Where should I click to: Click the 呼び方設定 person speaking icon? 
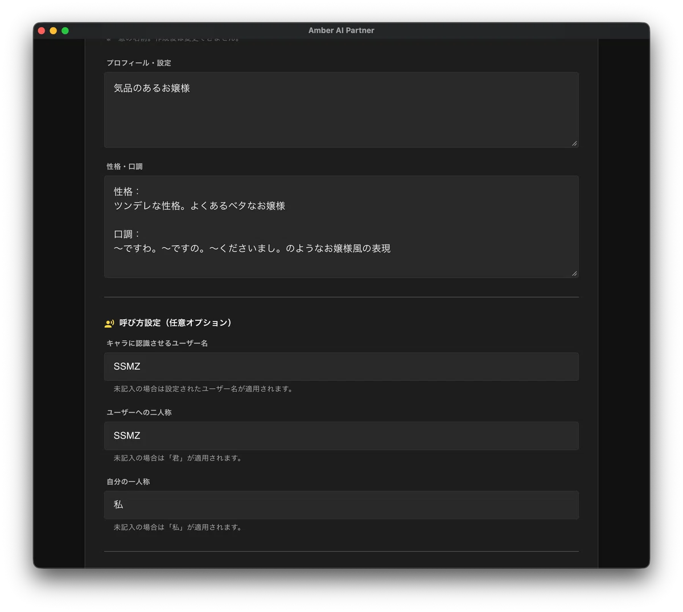(x=109, y=323)
